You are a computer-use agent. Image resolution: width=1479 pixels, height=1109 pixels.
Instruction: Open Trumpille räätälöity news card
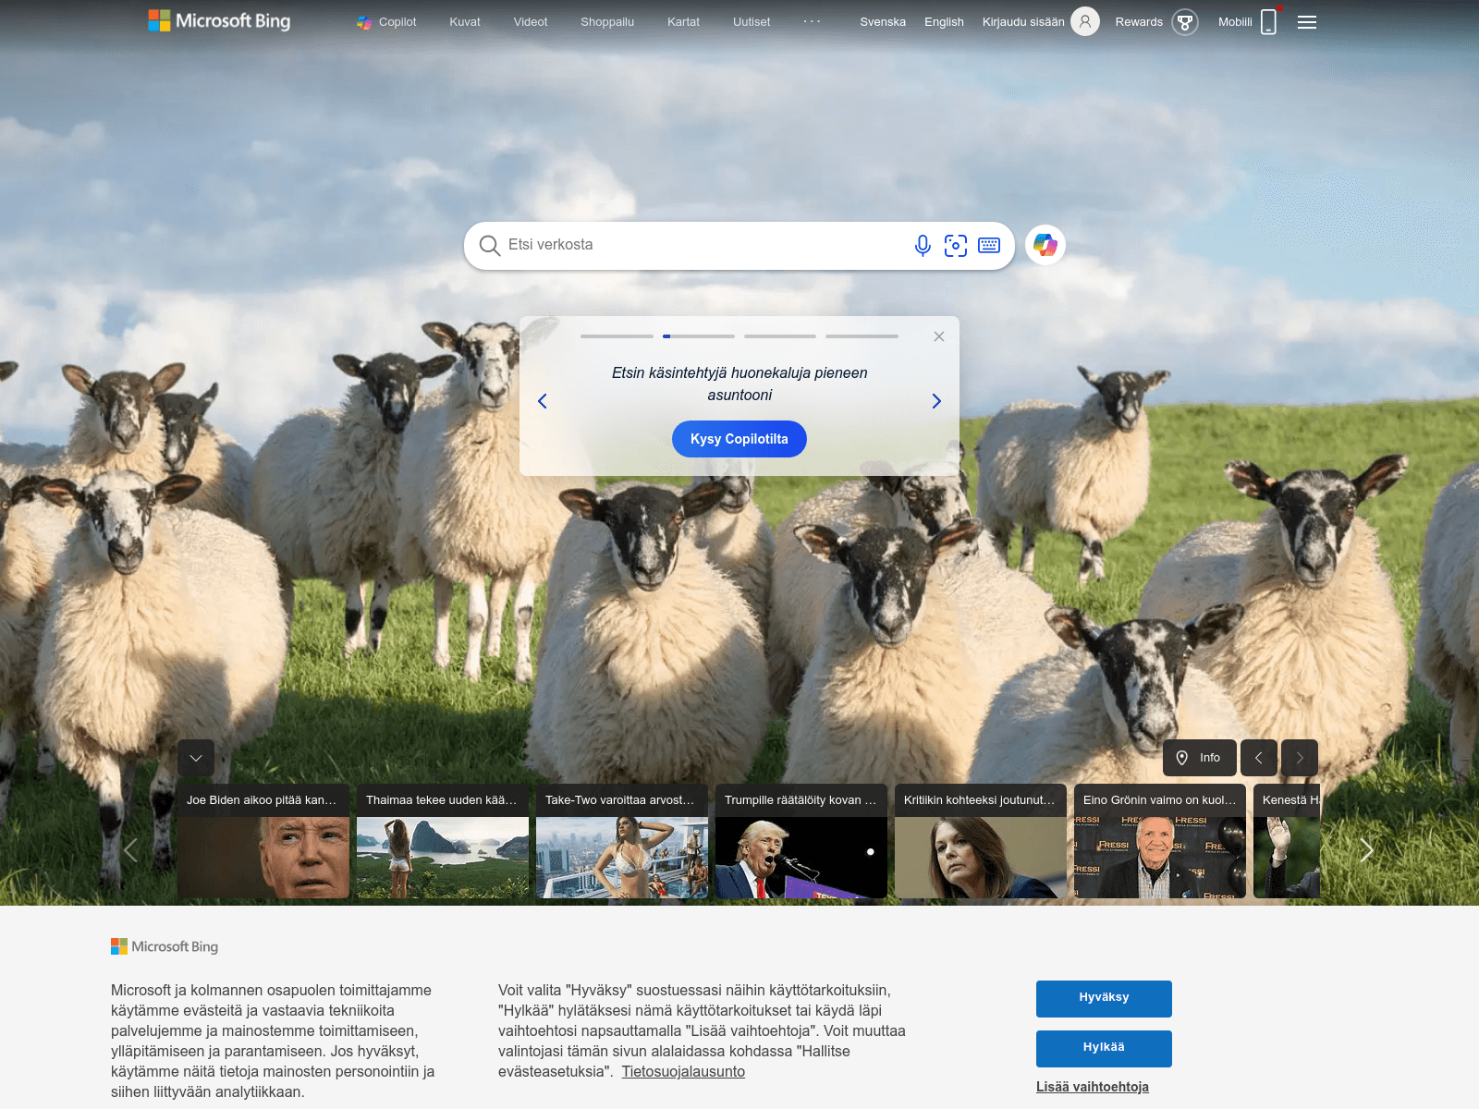[801, 841]
